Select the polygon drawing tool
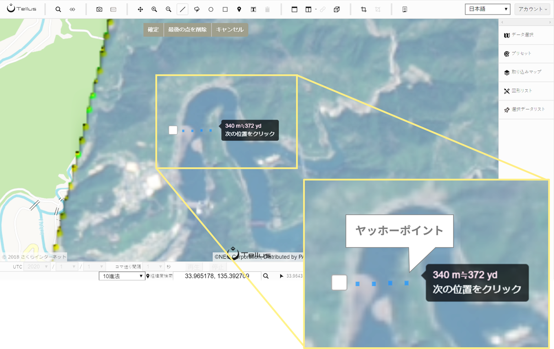The height and width of the screenshot is (349, 554). (x=197, y=9)
